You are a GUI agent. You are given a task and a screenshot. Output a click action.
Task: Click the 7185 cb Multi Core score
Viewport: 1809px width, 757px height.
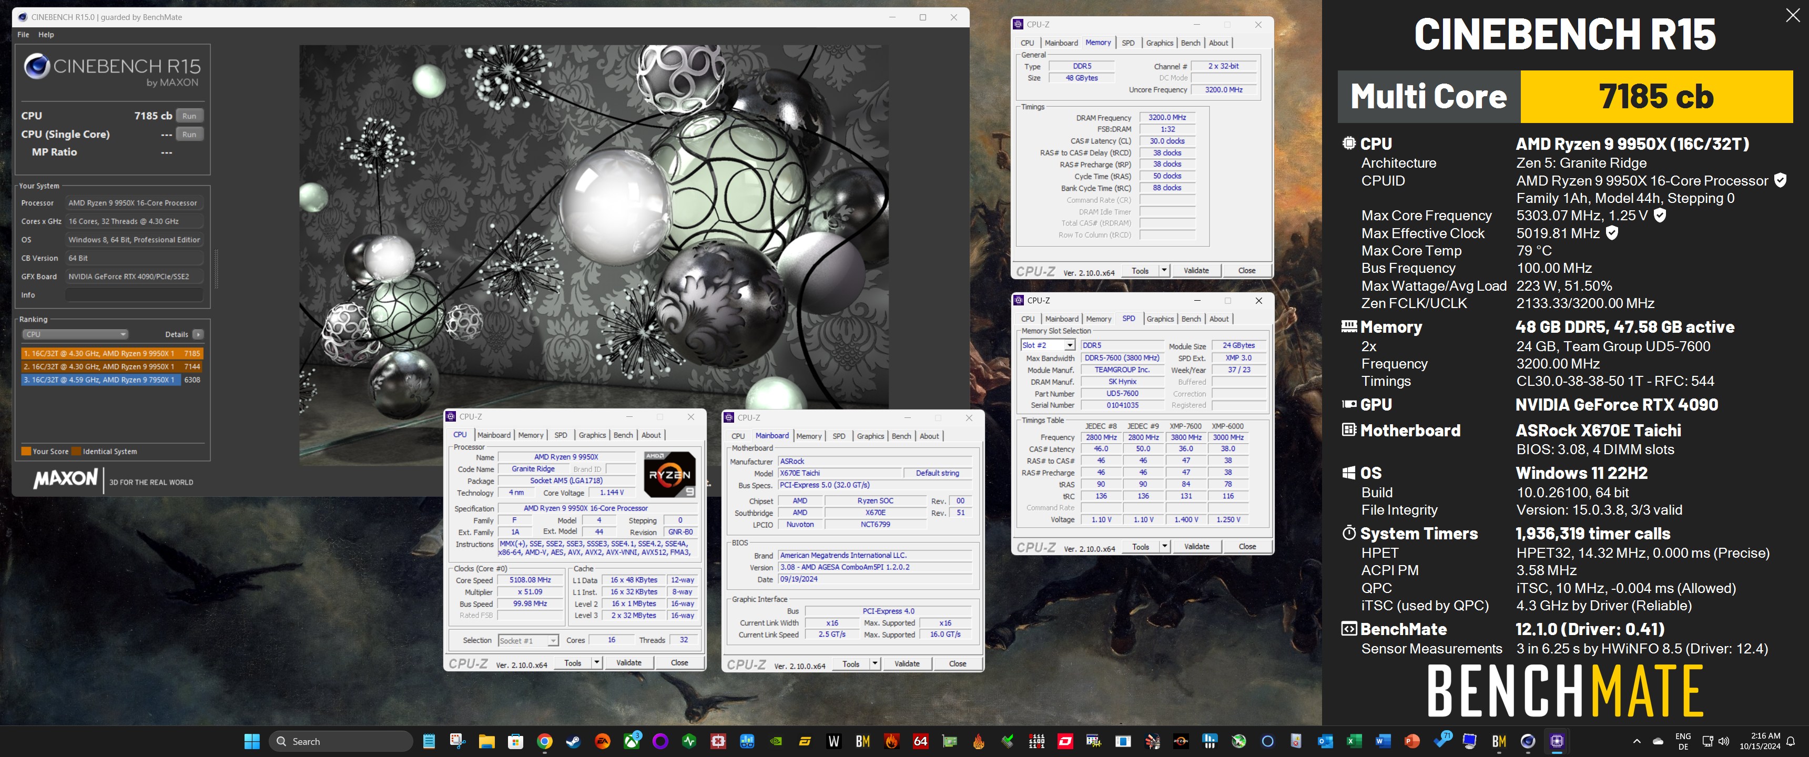[1656, 96]
